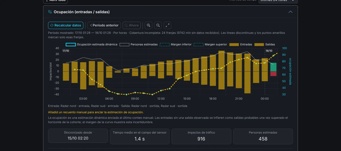Screen dimensions: 341x151
Task: Toggle Salidas legend series
Action: pos(265,44)
